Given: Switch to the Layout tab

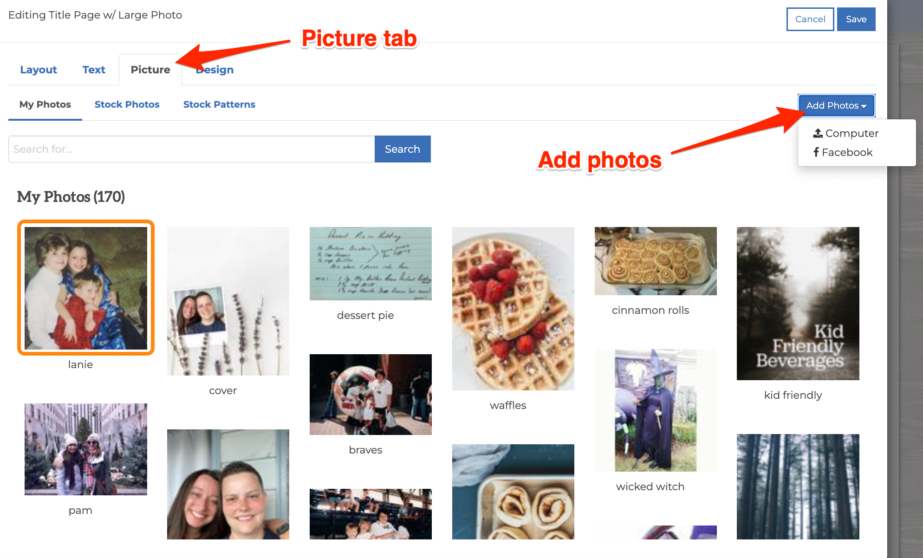Looking at the screenshot, I should pyautogui.click(x=38, y=69).
